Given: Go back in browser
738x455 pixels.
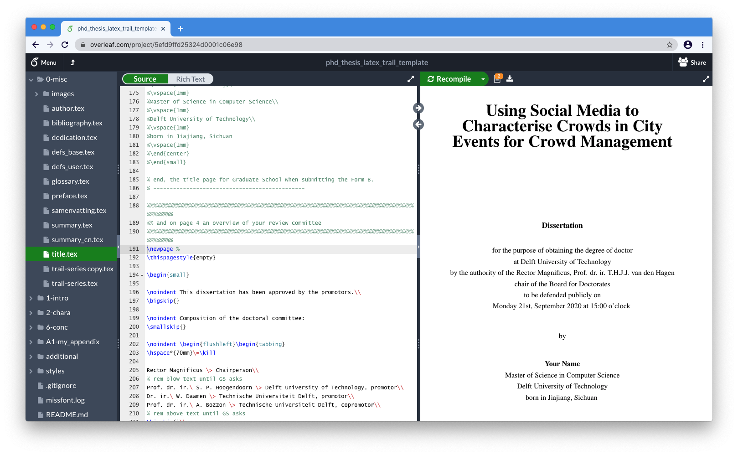Looking at the screenshot, I should coord(36,45).
